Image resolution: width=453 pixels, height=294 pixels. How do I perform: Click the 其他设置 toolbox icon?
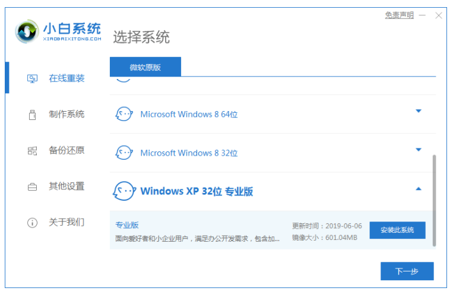(x=33, y=186)
